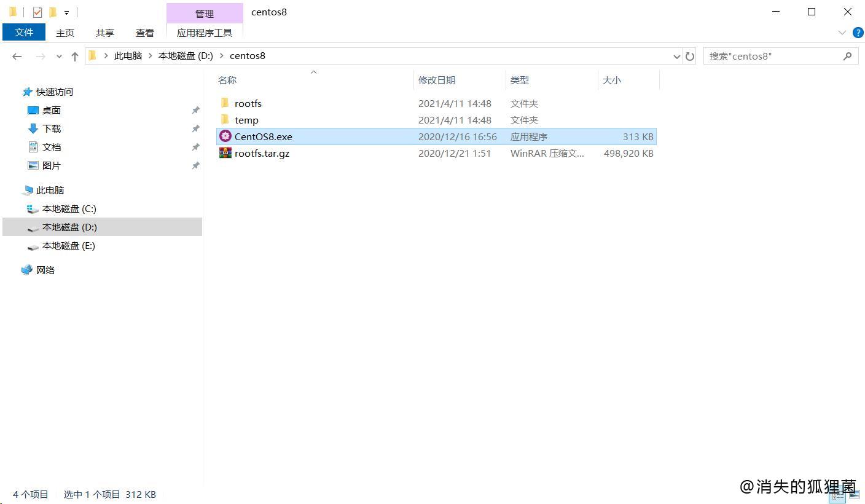Click the pin icon beside 图片
This screenshot has height=504, width=865.
coord(195,165)
